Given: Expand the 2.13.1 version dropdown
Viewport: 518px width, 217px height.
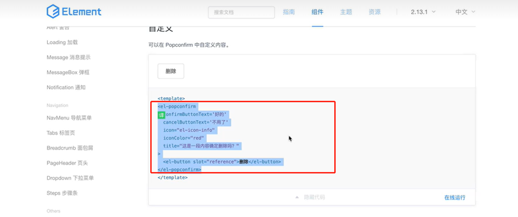Looking at the screenshot, I should tap(423, 12).
